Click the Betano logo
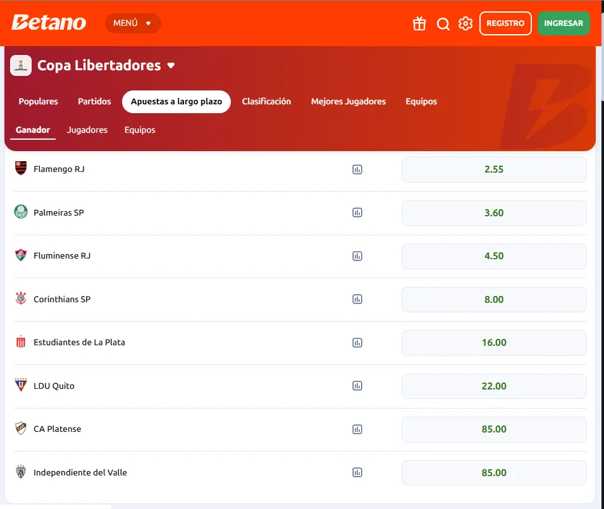 pos(49,23)
